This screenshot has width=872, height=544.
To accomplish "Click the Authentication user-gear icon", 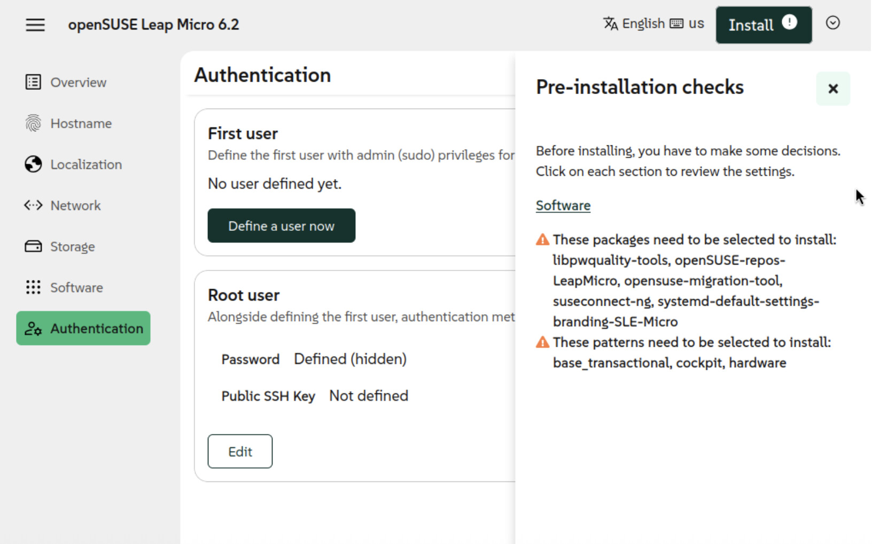I will tap(33, 329).
